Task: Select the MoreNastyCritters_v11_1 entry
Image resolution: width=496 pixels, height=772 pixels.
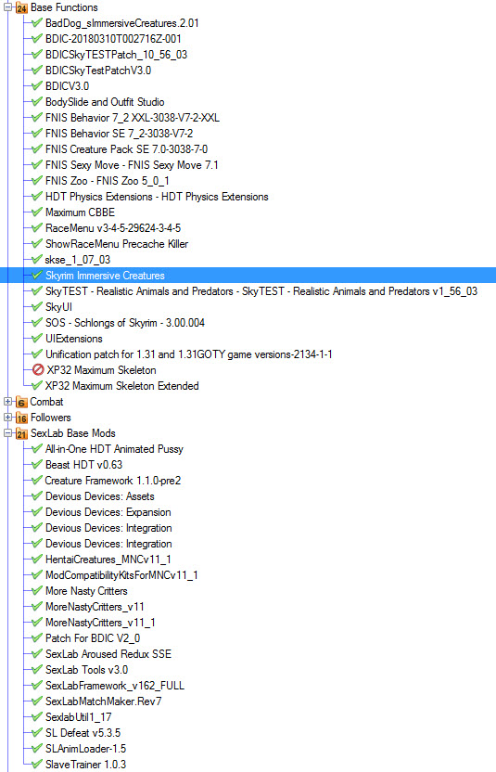Action: (x=100, y=623)
